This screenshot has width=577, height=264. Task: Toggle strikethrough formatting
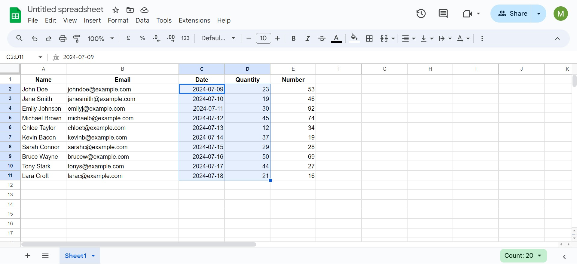[322, 38]
